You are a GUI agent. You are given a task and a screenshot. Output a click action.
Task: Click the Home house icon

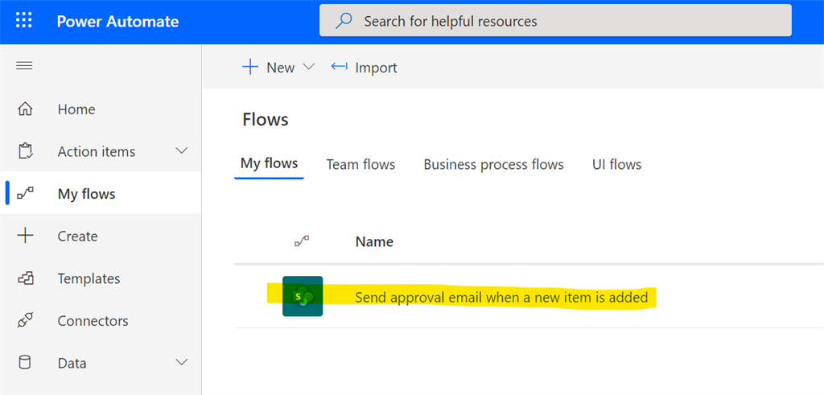pyautogui.click(x=25, y=109)
